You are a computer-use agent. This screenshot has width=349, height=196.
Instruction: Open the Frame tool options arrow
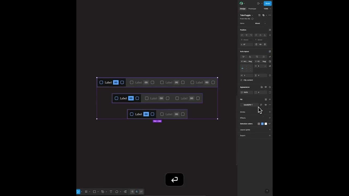pos(90,192)
